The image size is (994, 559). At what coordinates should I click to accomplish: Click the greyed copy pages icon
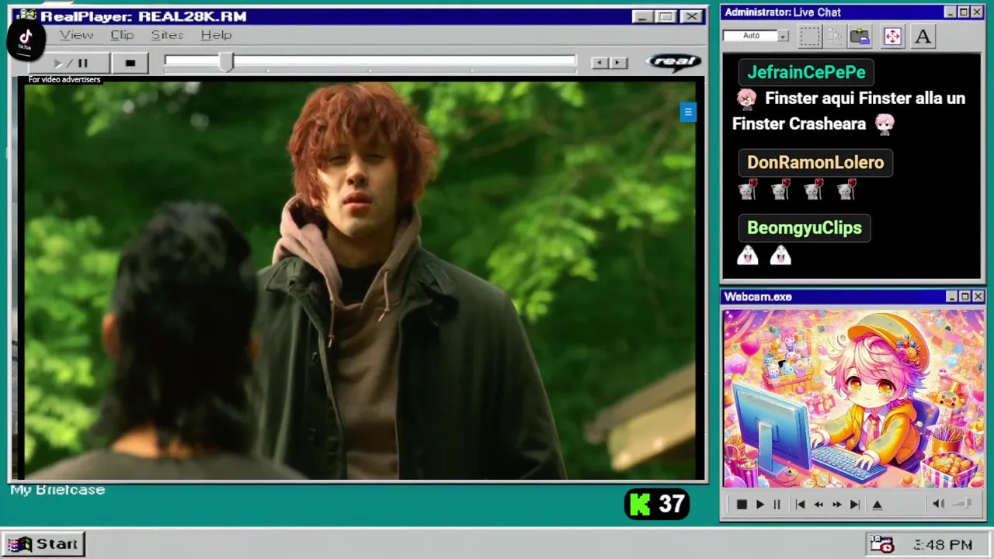pos(835,36)
